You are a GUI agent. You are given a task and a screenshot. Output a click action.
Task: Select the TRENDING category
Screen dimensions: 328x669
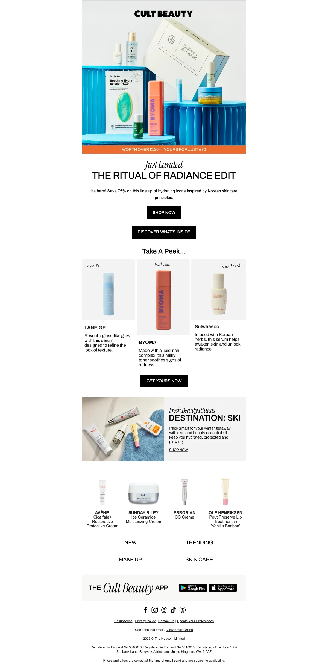pyautogui.click(x=199, y=543)
